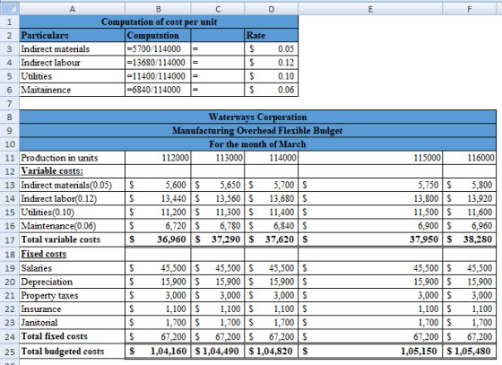The height and width of the screenshot is (365, 502).
Task: Select the 'Production in units' label
Action: (73, 158)
